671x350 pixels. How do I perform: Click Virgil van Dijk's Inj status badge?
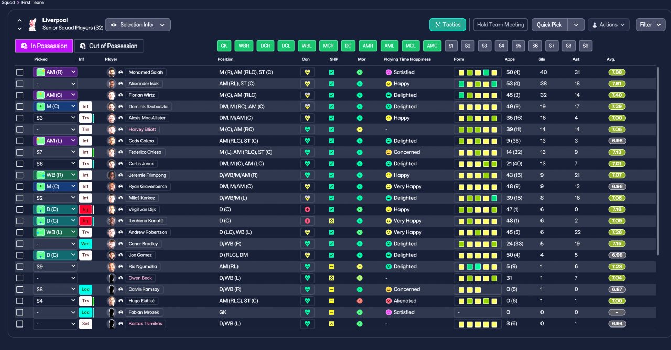click(x=85, y=209)
